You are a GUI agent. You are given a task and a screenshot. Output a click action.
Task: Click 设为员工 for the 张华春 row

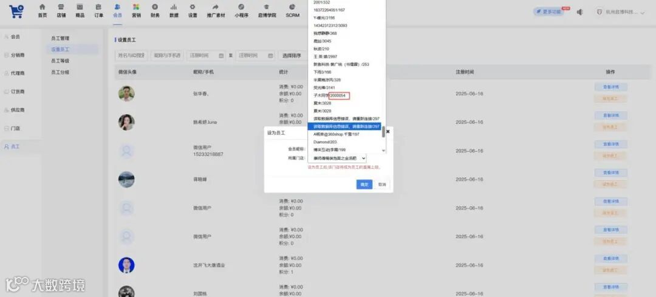pos(610,99)
